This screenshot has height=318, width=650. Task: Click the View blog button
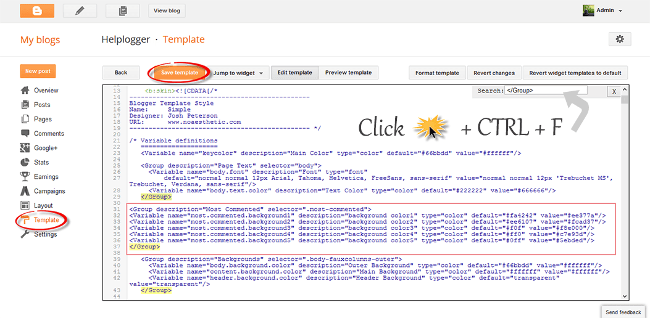tap(167, 10)
